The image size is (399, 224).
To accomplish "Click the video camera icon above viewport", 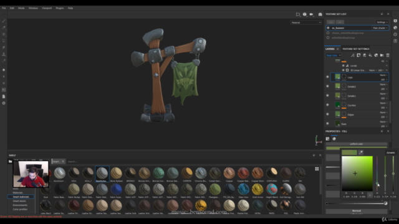I will click(x=312, y=14).
